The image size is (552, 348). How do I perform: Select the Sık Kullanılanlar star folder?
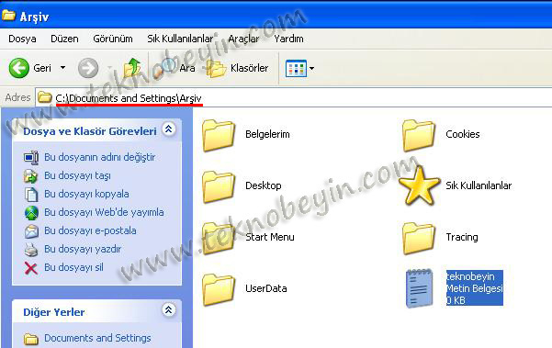point(419,185)
